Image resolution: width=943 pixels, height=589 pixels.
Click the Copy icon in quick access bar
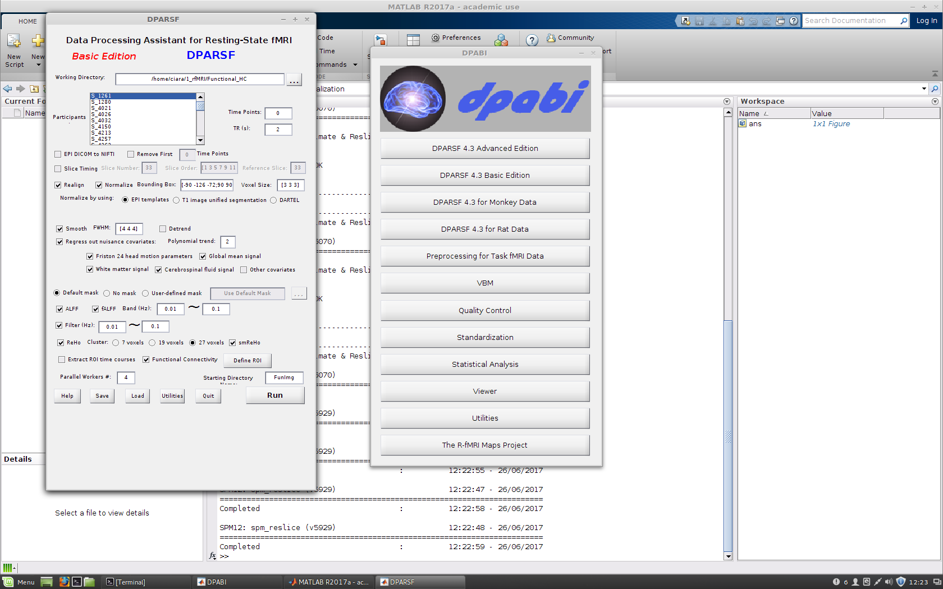tap(726, 21)
